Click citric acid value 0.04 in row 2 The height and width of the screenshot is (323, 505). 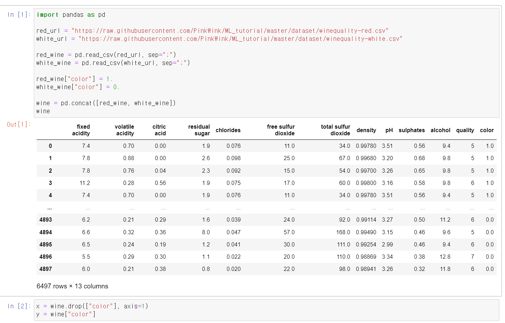coord(161,171)
